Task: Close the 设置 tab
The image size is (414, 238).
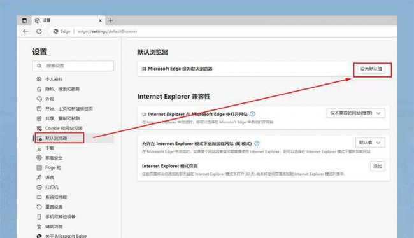Action: (101, 20)
